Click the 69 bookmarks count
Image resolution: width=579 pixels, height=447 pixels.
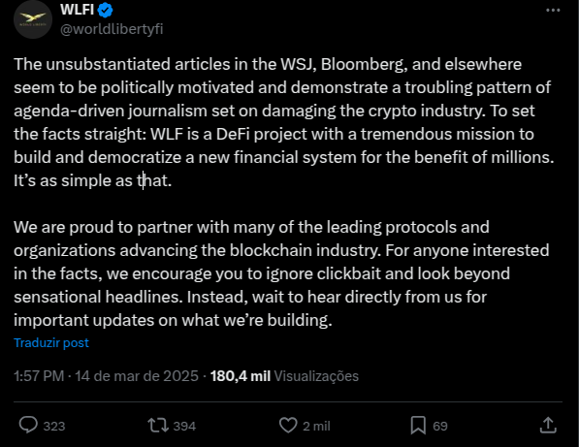[x=440, y=427]
